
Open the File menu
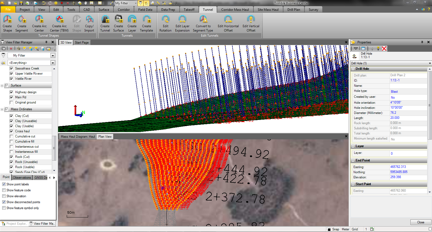[x=8, y=9]
